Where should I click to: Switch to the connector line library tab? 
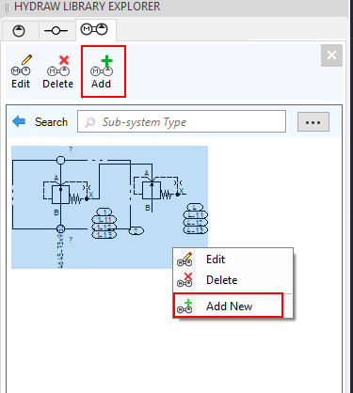point(56,31)
